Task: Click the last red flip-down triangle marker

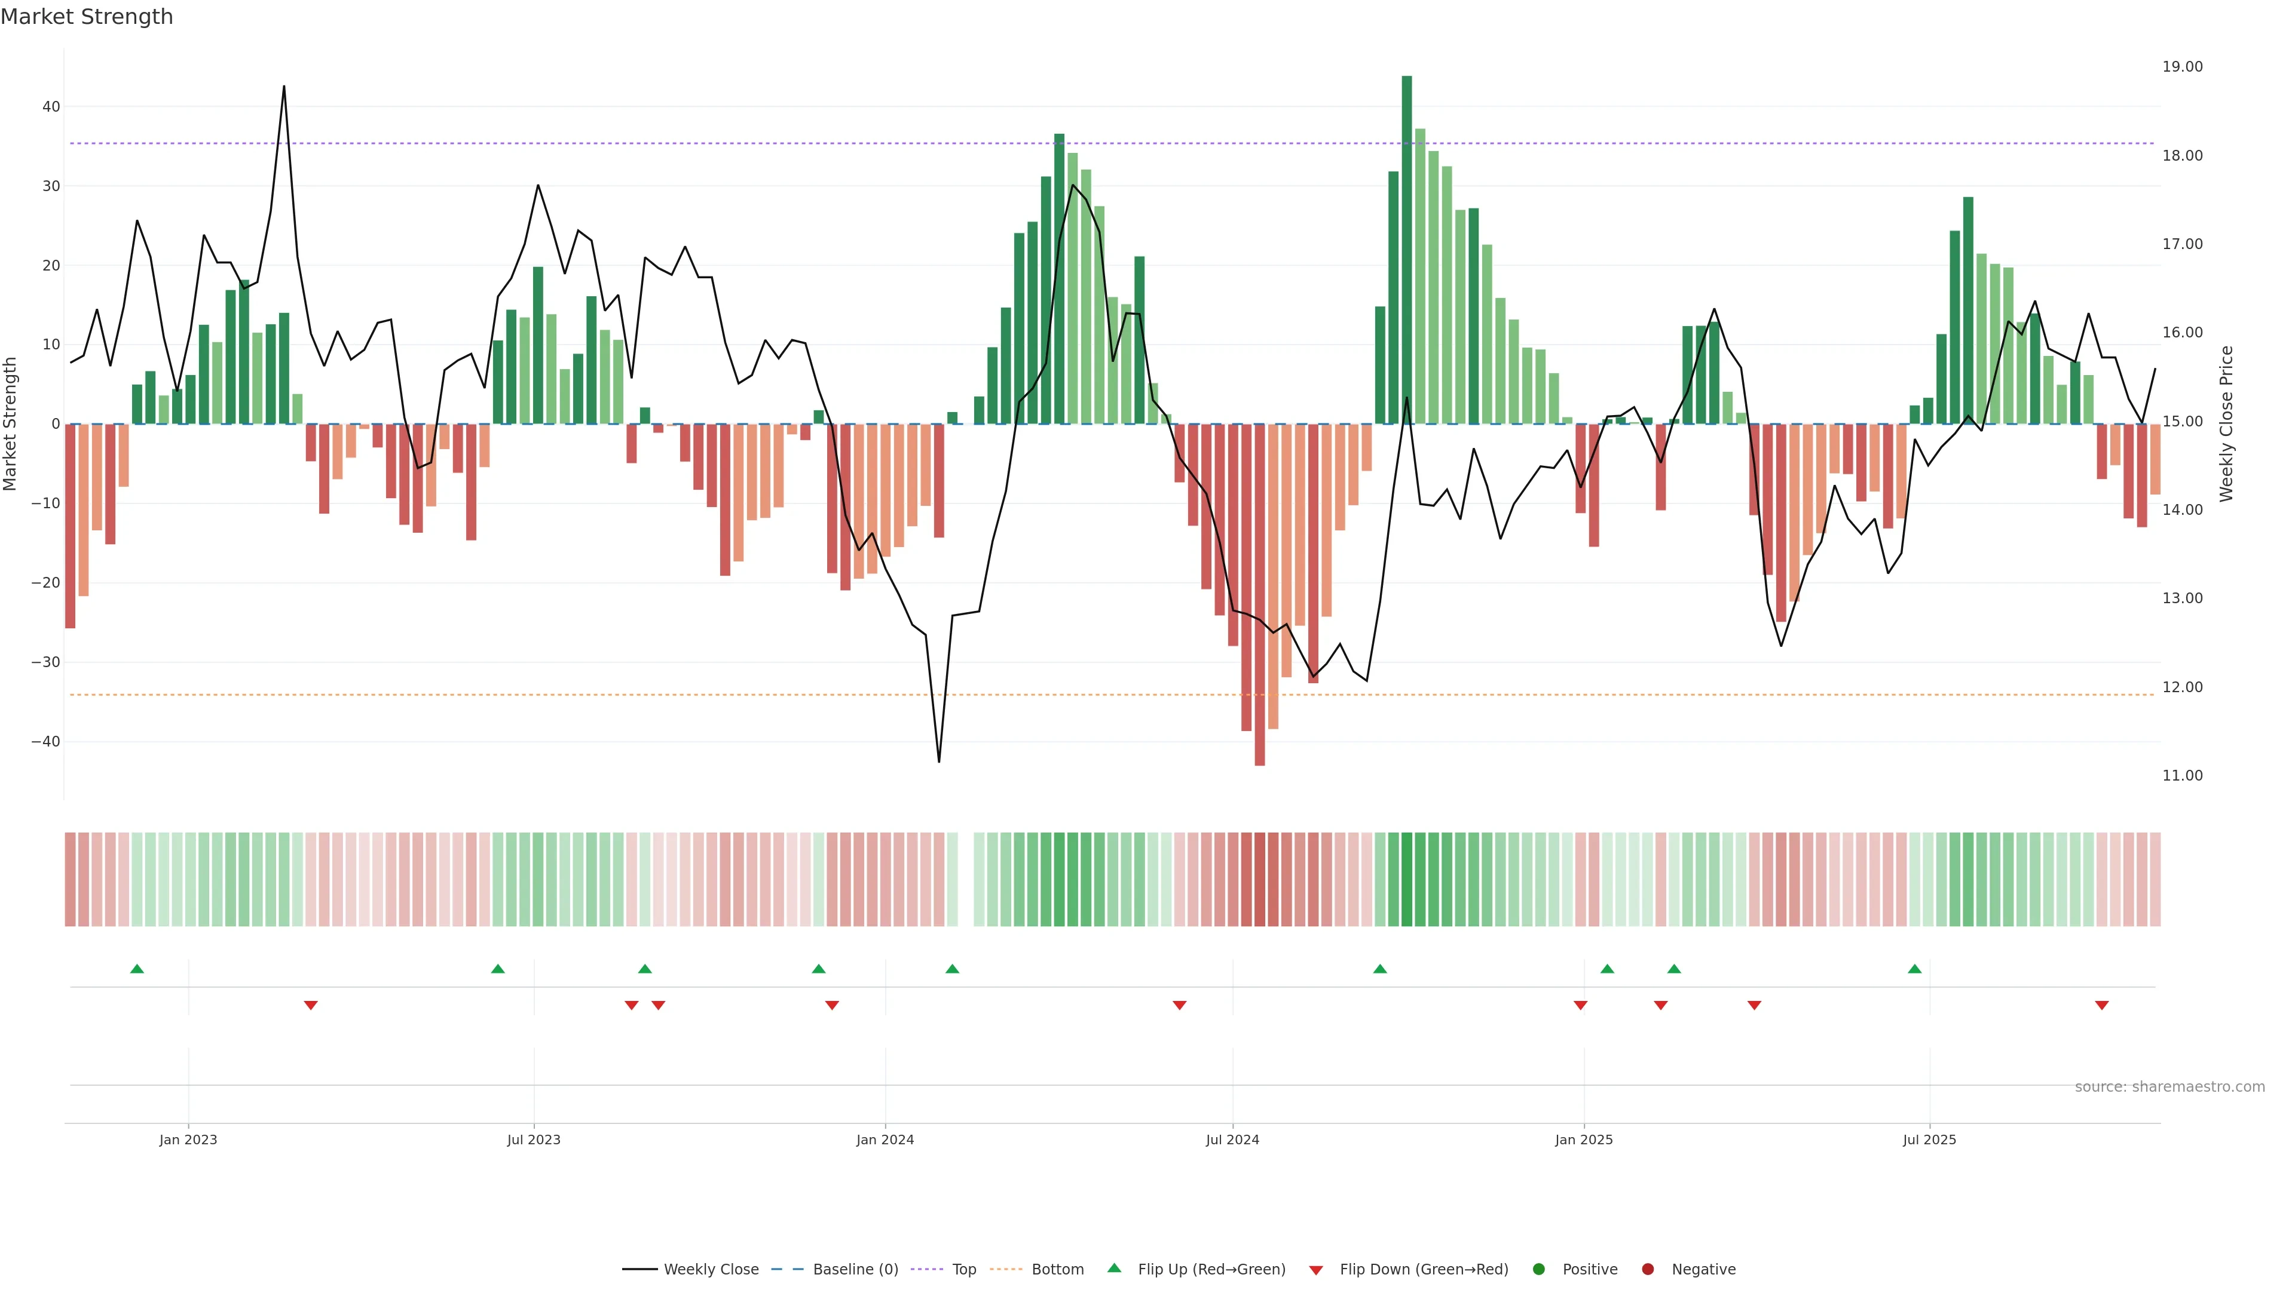Action: (2102, 1005)
